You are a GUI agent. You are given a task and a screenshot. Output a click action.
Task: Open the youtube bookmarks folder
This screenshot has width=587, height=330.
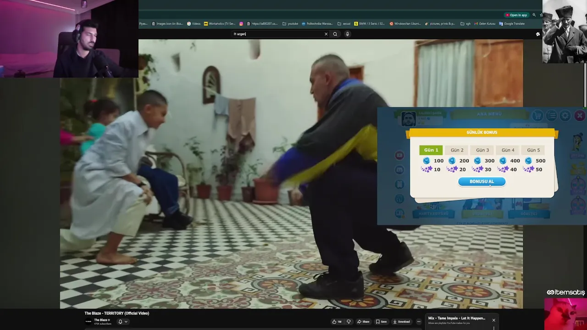tap(290, 24)
